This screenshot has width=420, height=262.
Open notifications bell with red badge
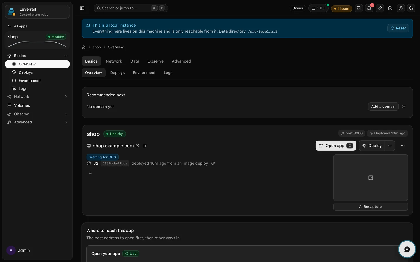click(x=369, y=8)
